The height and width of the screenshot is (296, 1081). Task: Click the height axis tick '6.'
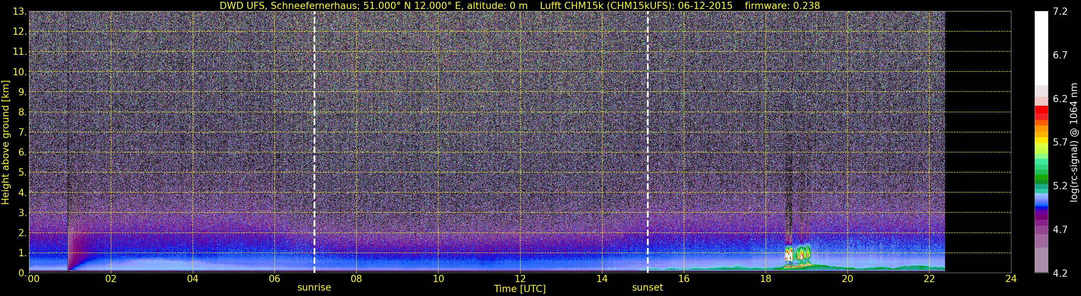(x=23, y=153)
